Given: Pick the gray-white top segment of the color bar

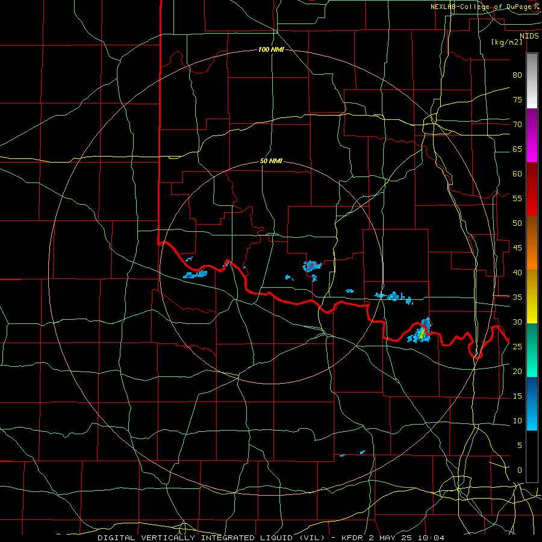Looking at the screenshot, I should click(532, 81).
